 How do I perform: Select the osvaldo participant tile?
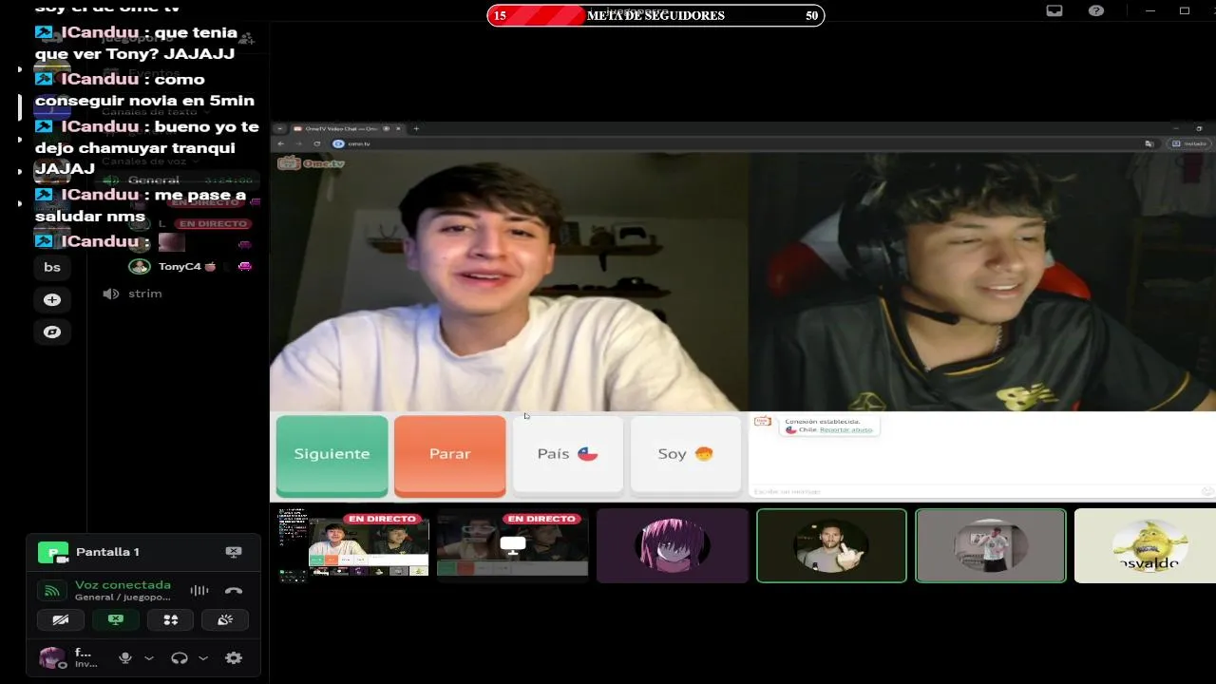pyautogui.click(x=1145, y=546)
